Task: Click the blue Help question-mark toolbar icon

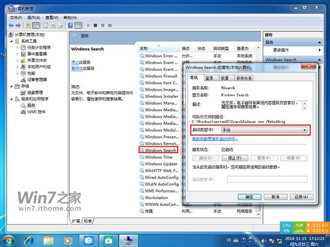Action: [x=70, y=25]
